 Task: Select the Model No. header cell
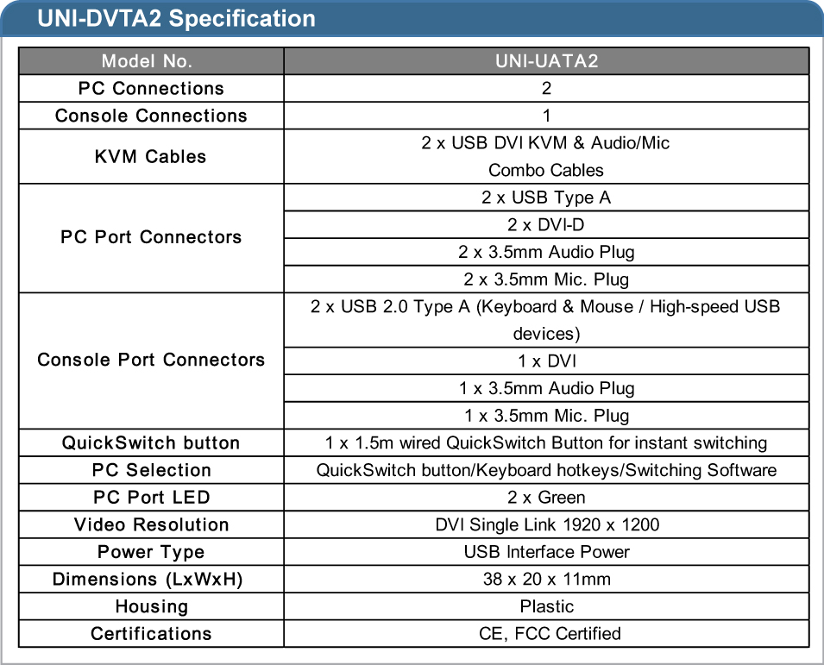(151, 61)
